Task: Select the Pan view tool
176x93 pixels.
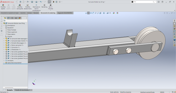Action: point(91,13)
